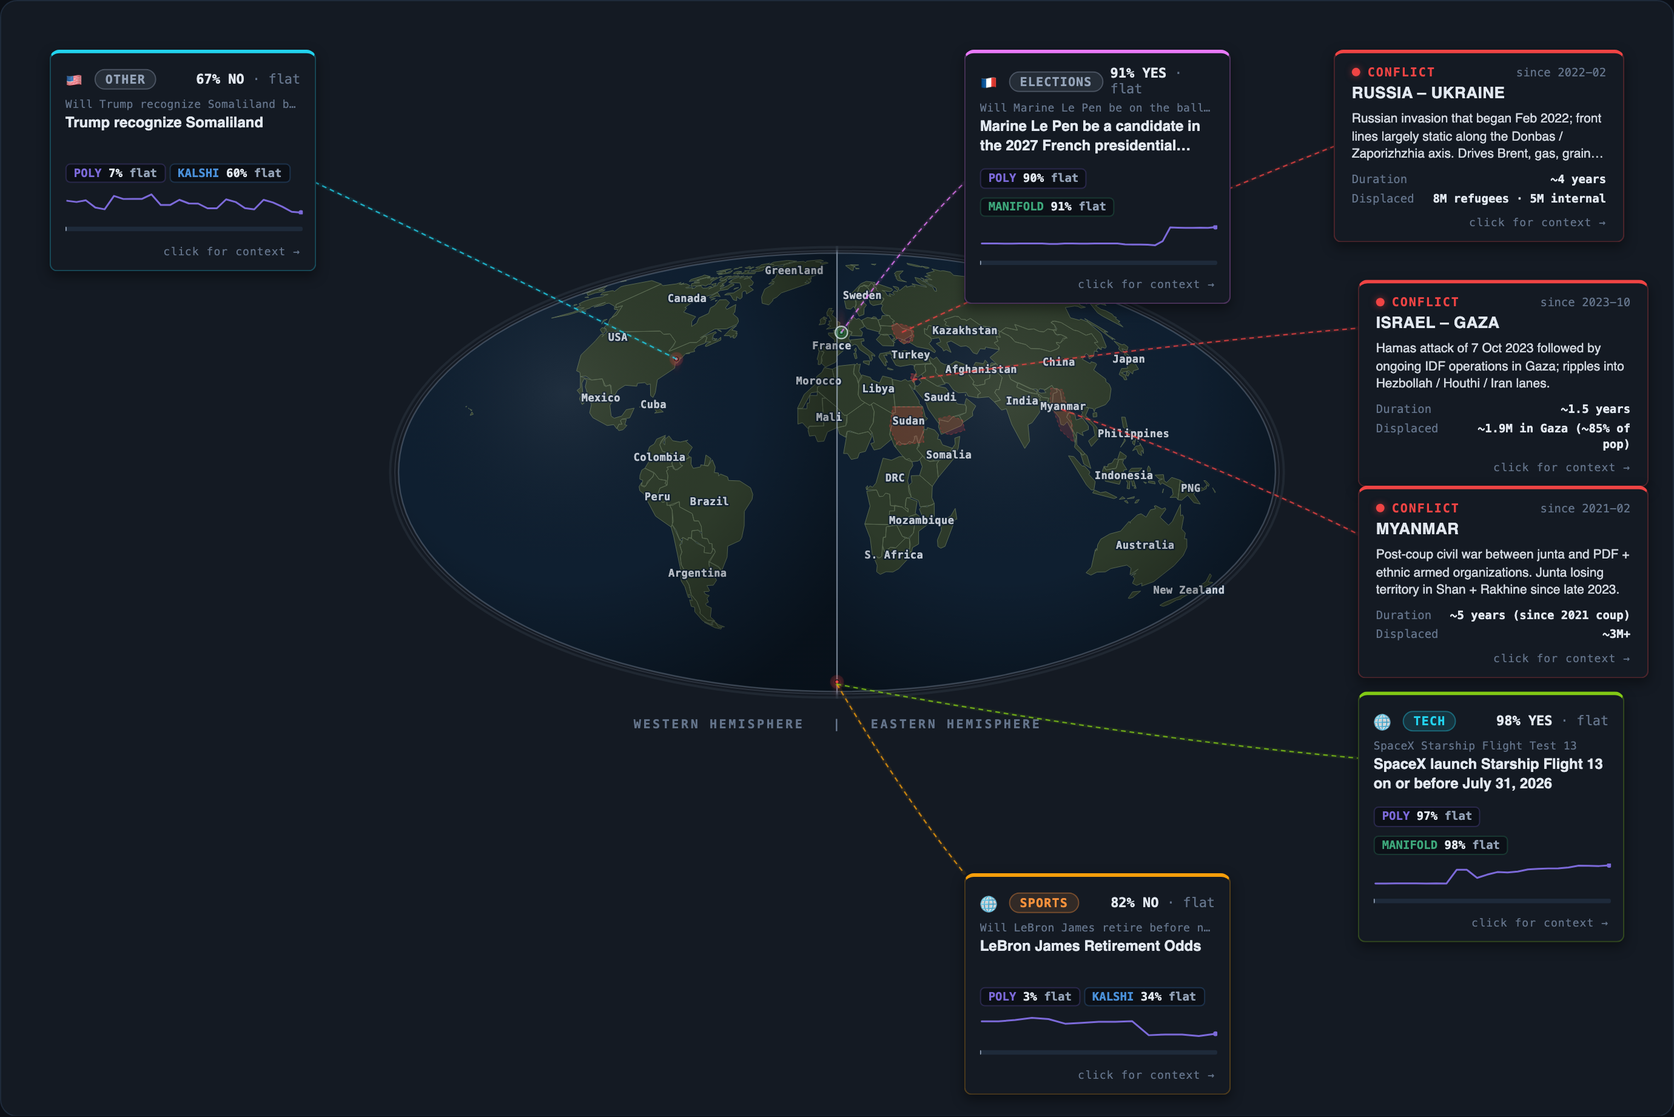This screenshot has width=1674, height=1117.
Task: Click the POLY 97% flat chip
Action: coord(1427,816)
